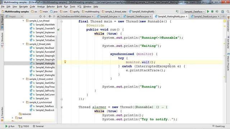Show hidden editor tabs list
Image resolution: width=230 pixels, height=129 pixels.
224,16
